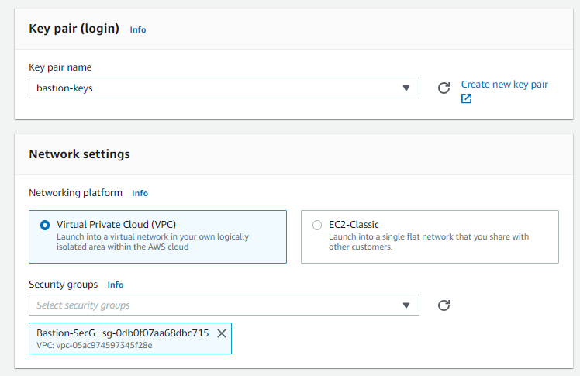
Task: Open external link icon below Create new key pair
Action: 467,98
